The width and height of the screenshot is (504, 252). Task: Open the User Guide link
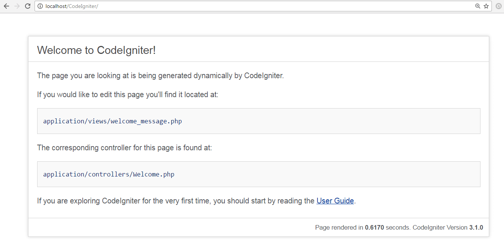click(335, 201)
